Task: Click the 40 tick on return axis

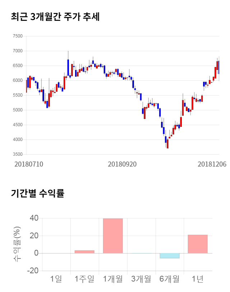Action: tap(34, 218)
